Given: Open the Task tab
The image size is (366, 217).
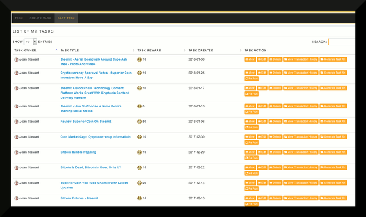Looking at the screenshot, I should (19, 18).
